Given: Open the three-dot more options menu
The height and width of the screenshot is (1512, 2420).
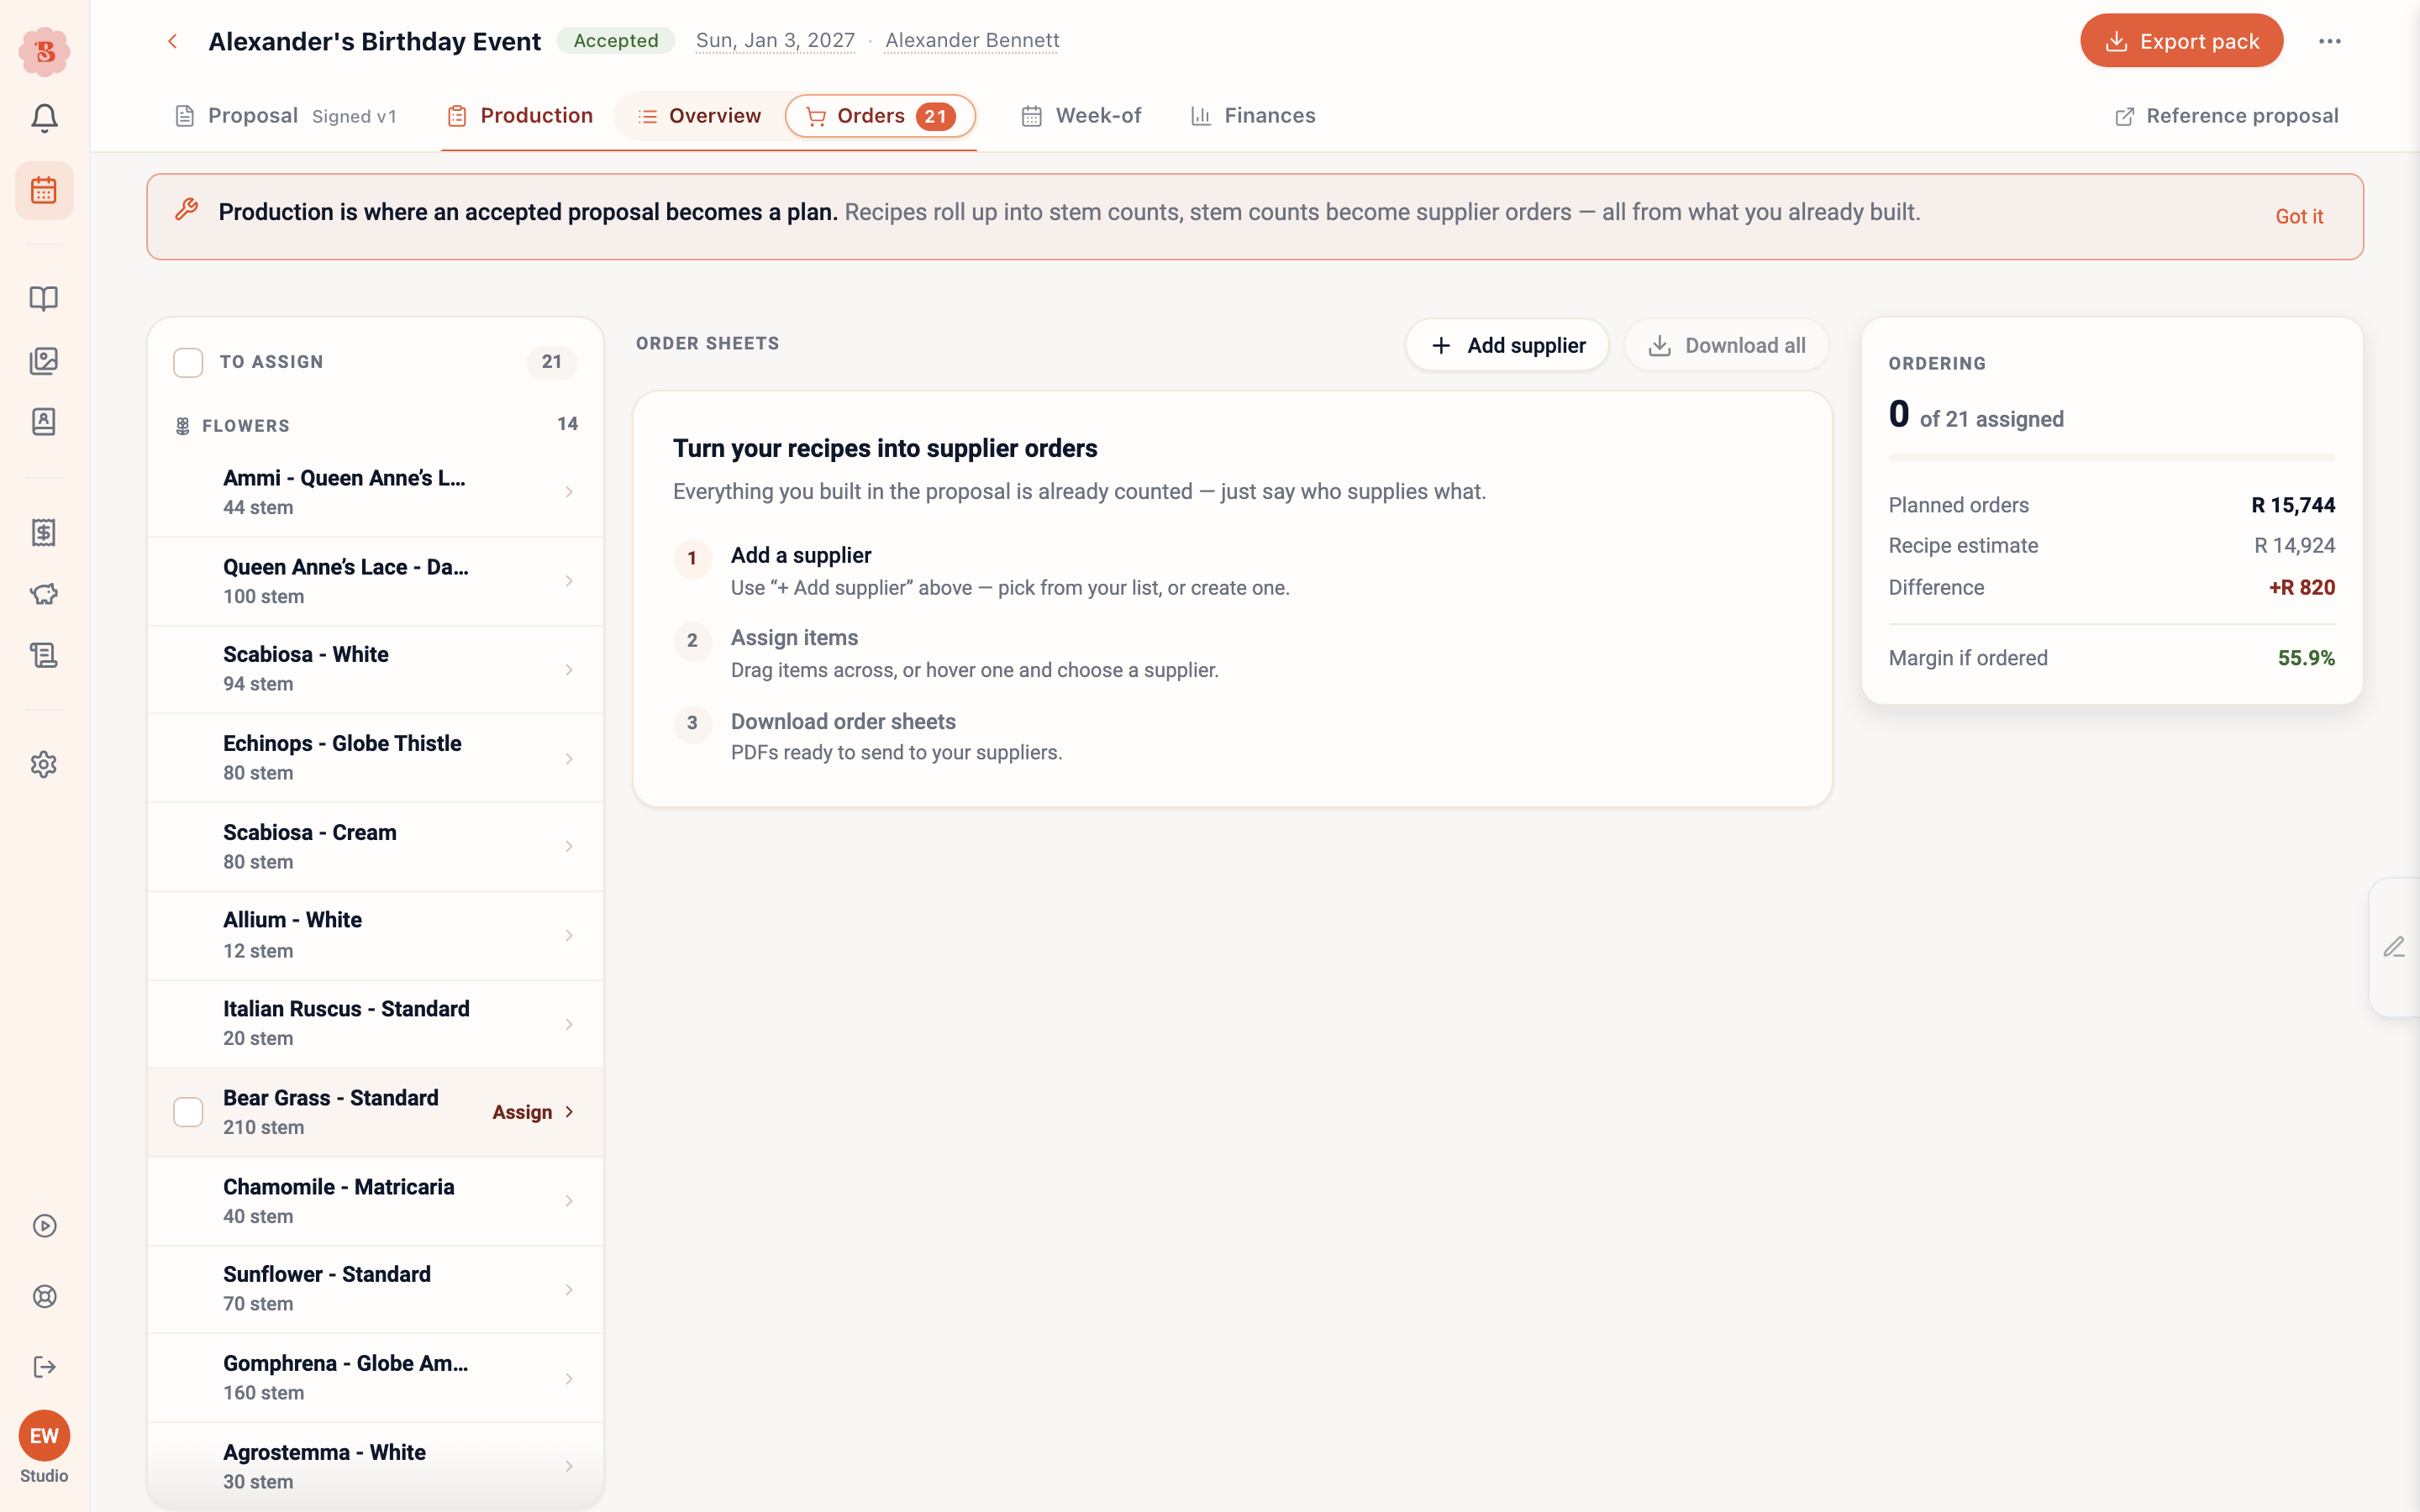Looking at the screenshot, I should [x=2330, y=41].
